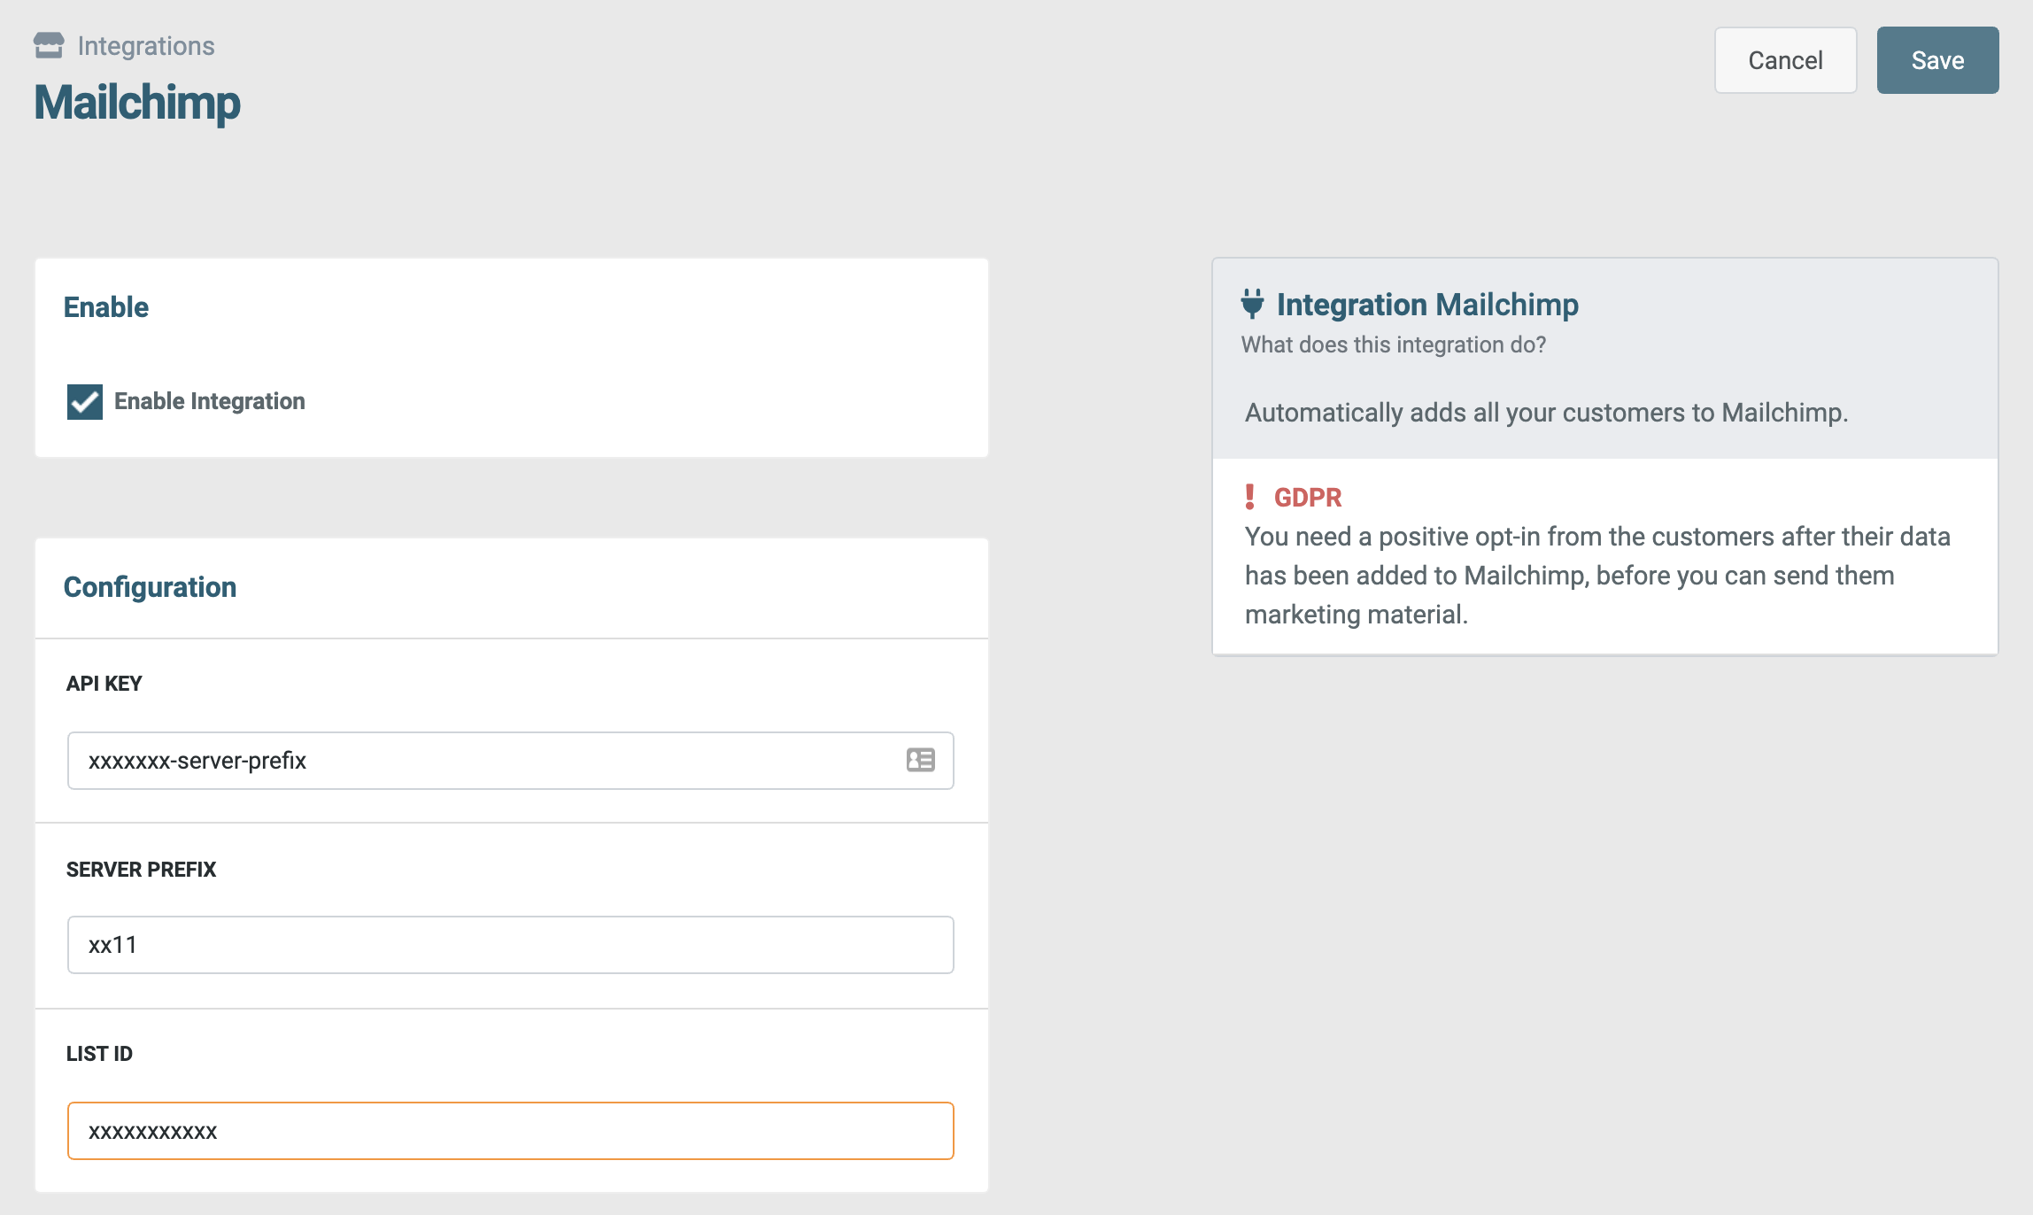Image resolution: width=2033 pixels, height=1215 pixels.
Task: Save the Mailchimp integration settings
Action: (1937, 60)
